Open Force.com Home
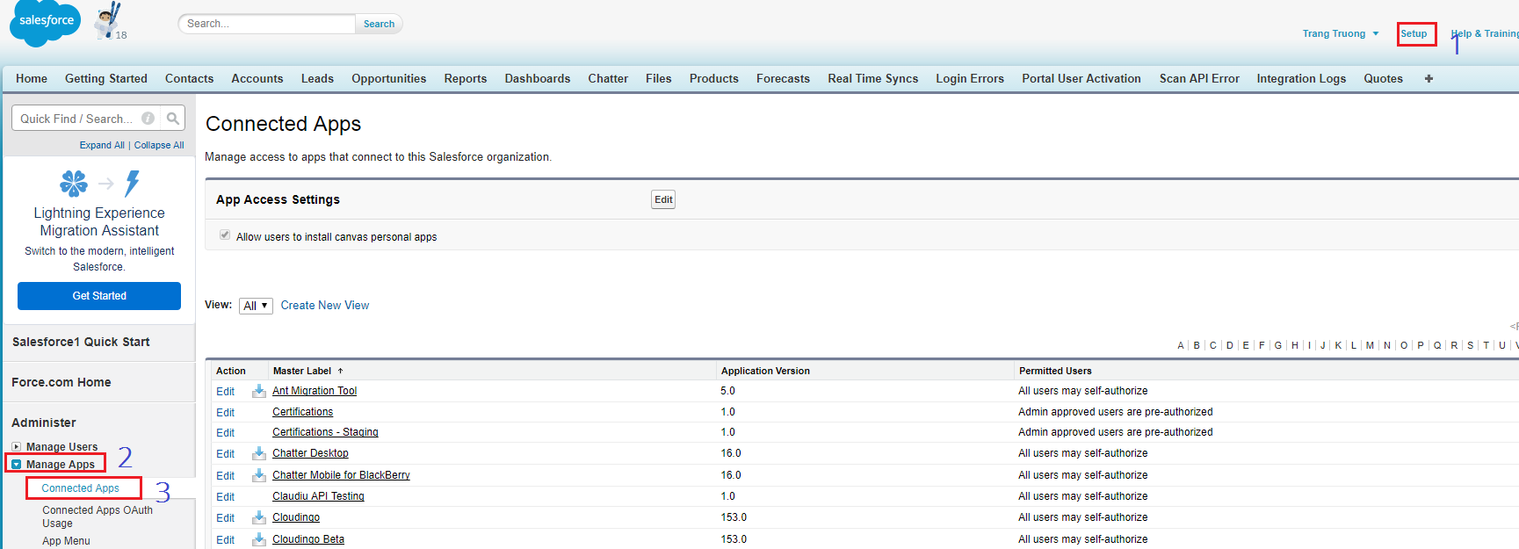The width and height of the screenshot is (1519, 549). [x=61, y=382]
